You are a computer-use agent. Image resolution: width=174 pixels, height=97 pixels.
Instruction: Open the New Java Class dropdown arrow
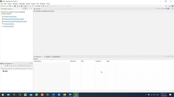click(x=41, y=6)
